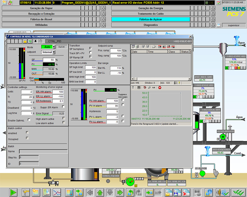The height and width of the screenshot is (197, 247).
Task: Click the green up arrow navigation icon
Action: click(x=100, y=192)
